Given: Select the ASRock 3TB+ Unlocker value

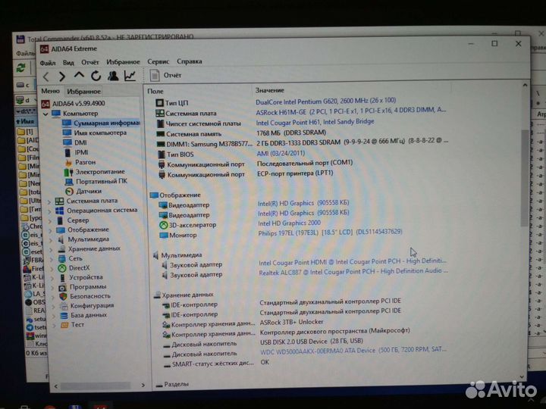Looking at the screenshot, I should (291, 322).
